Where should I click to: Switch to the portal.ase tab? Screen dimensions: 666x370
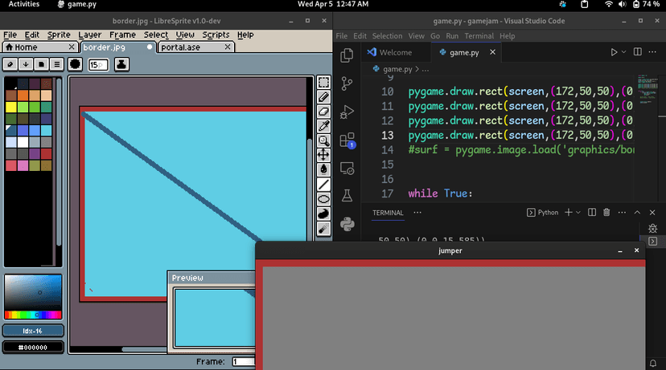coord(182,47)
